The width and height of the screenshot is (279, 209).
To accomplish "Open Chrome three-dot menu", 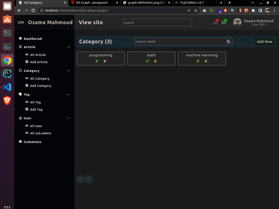I will tap(274, 11).
